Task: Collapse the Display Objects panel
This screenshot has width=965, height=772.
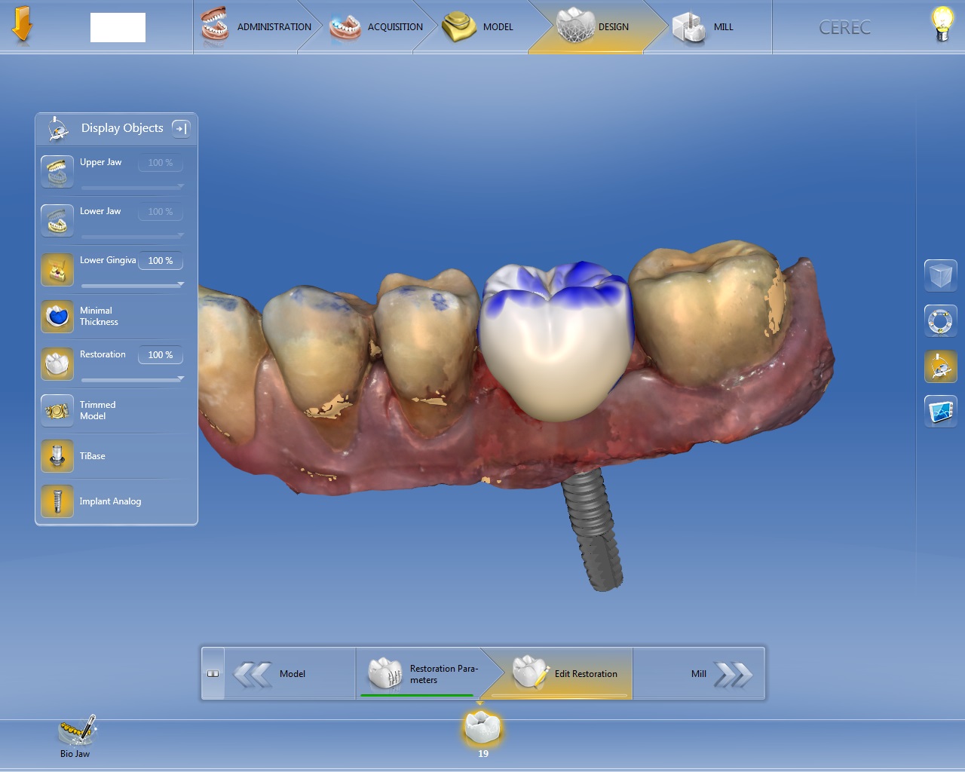Action: click(181, 128)
